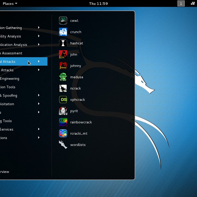Click the Thu 11:59 clock
The image size is (197, 197).
(98, 4)
